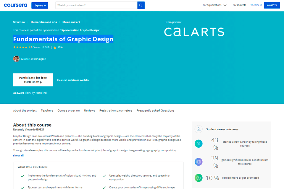Click the green dollar promotion icon
This screenshot has height=189, width=284.
pyautogui.click(x=199, y=178)
